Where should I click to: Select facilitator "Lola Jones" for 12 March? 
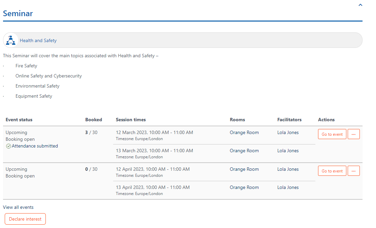(288, 132)
